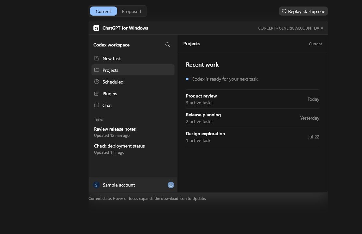Click CONCEPT - GENERIC ACCOUNT DATA label
The image size is (362, 234).
click(x=291, y=28)
